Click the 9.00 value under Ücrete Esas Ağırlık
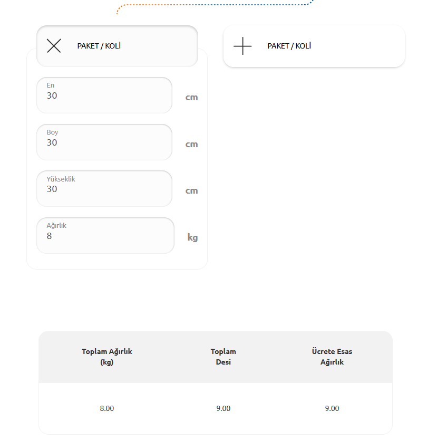The width and height of the screenshot is (437, 440). (x=332, y=408)
